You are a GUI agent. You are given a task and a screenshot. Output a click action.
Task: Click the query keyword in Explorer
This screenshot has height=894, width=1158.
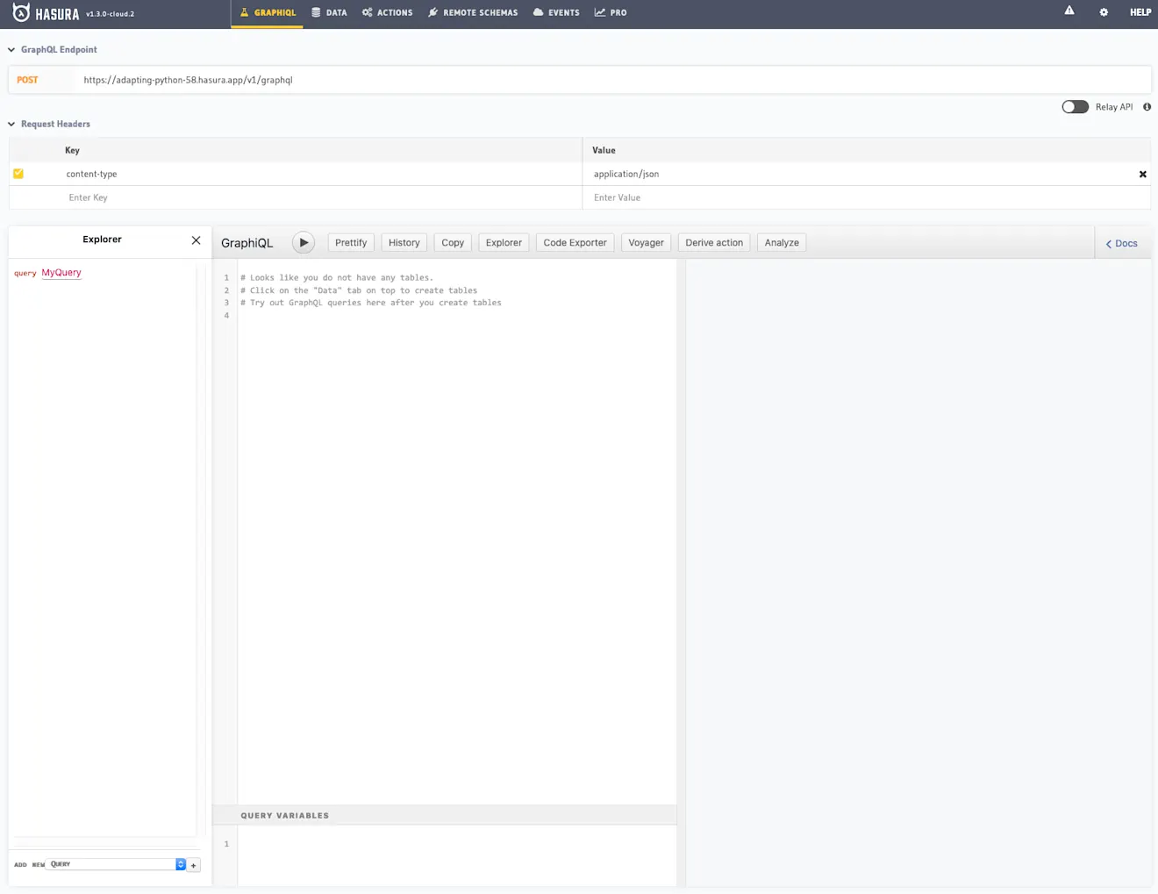(x=25, y=273)
